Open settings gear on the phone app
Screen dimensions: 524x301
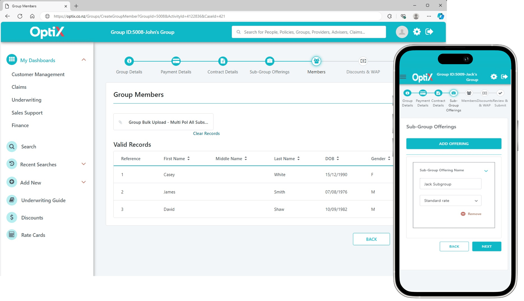[494, 77]
